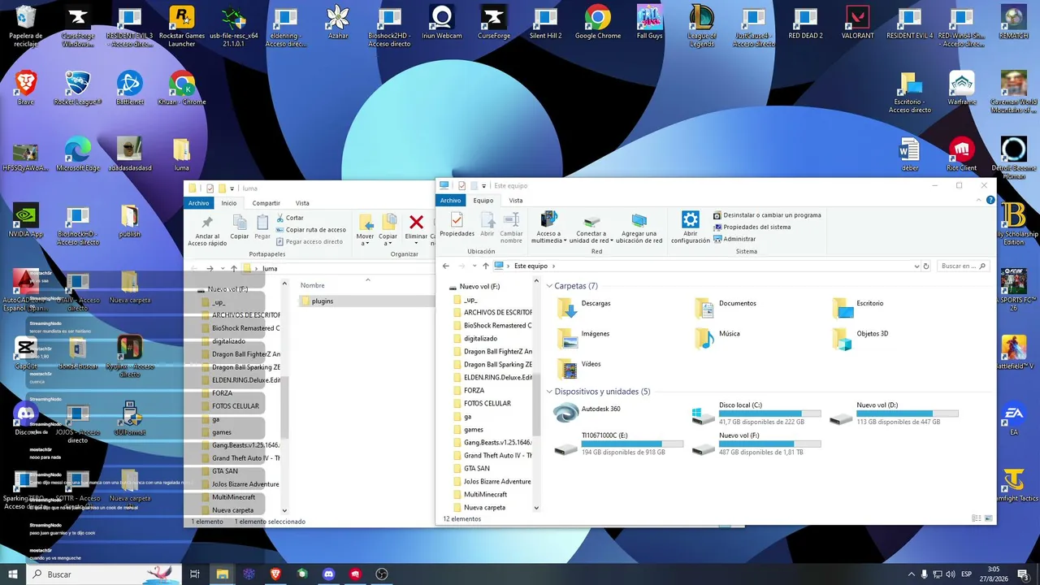Screen dimensions: 1040x585
Task: Go back in the Este equipo window
Action: coord(445,266)
